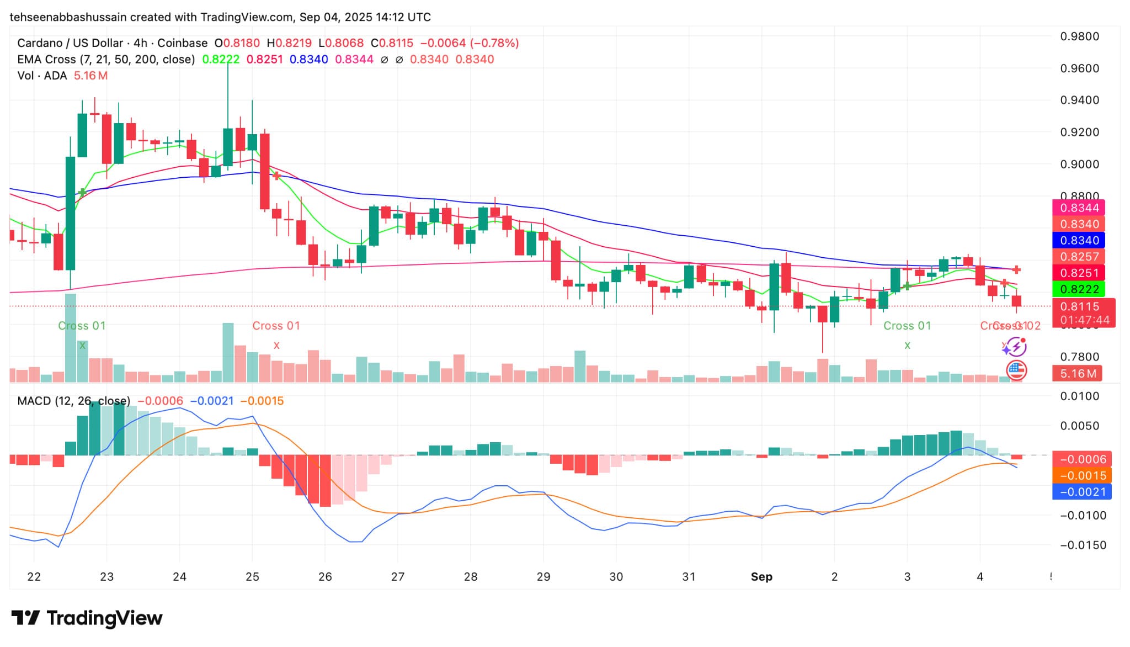Click green 0.8222 value in EMA legend
The image size is (1130, 647).
coord(221,60)
